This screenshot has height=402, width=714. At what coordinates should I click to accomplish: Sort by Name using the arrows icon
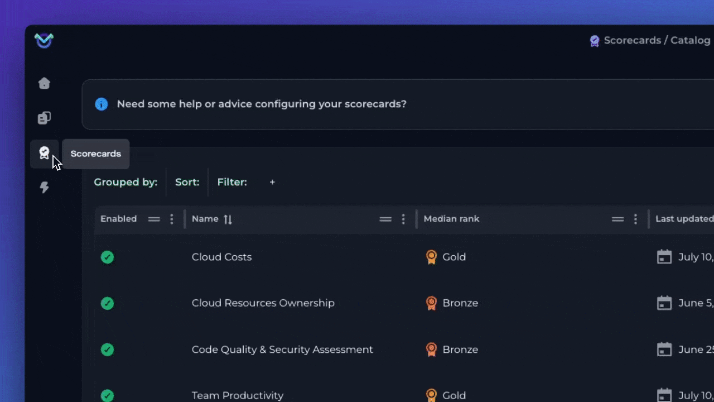(228, 219)
